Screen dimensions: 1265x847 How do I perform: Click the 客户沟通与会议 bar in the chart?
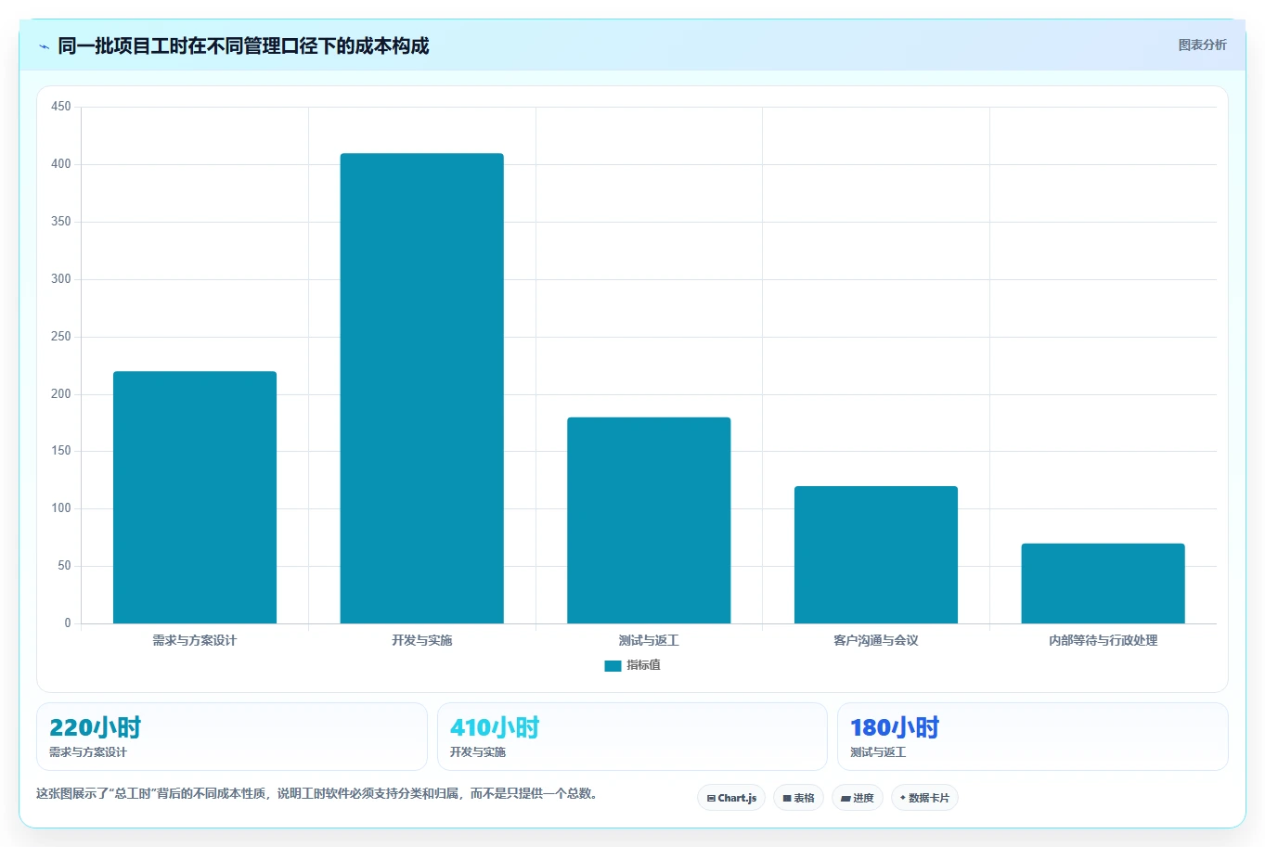tap(876, 555)
